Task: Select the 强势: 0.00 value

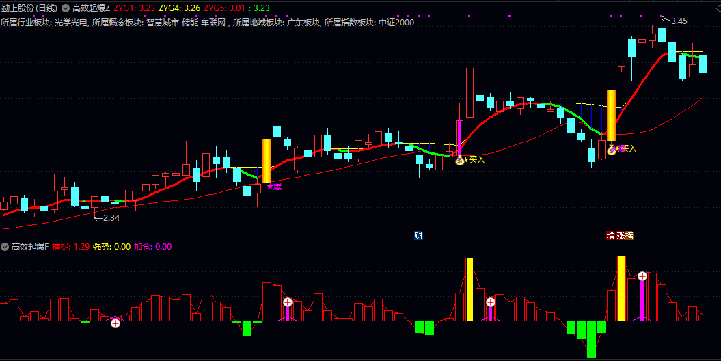Action: (111, 247)
